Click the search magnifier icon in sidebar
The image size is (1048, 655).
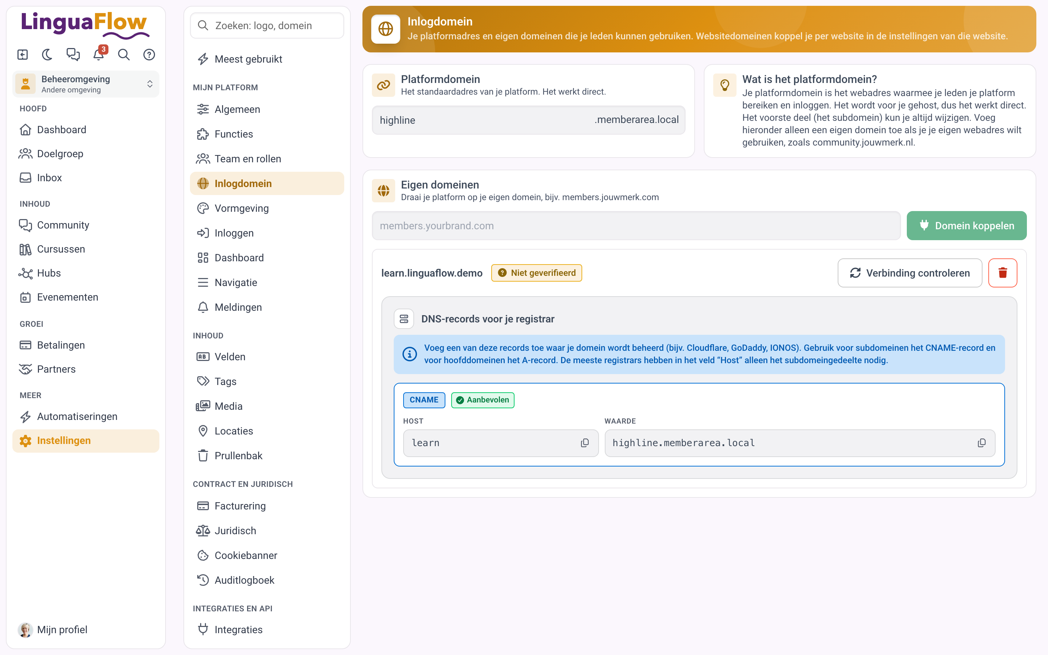click(124, 55)
